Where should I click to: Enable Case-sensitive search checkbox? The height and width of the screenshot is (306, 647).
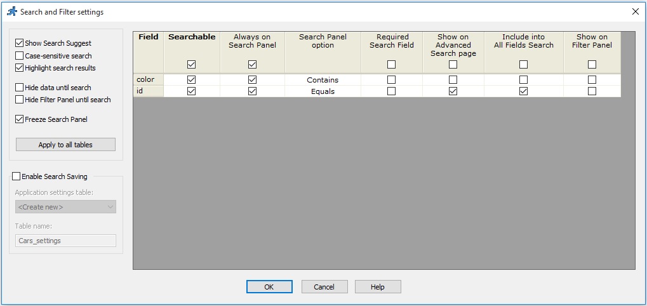[x=19, y=56]
